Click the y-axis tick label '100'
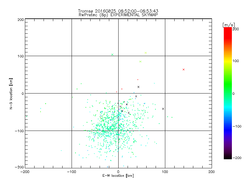Image resolution: width=249 pixels, height=187 pixels. click(x=21, y=56)
